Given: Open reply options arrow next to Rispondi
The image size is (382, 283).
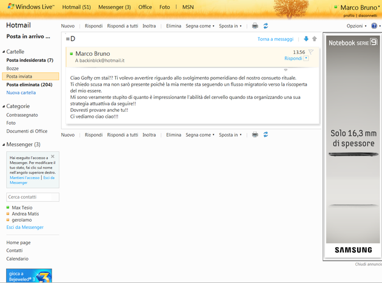Looking at the screenshot, I should coord(306,58).
